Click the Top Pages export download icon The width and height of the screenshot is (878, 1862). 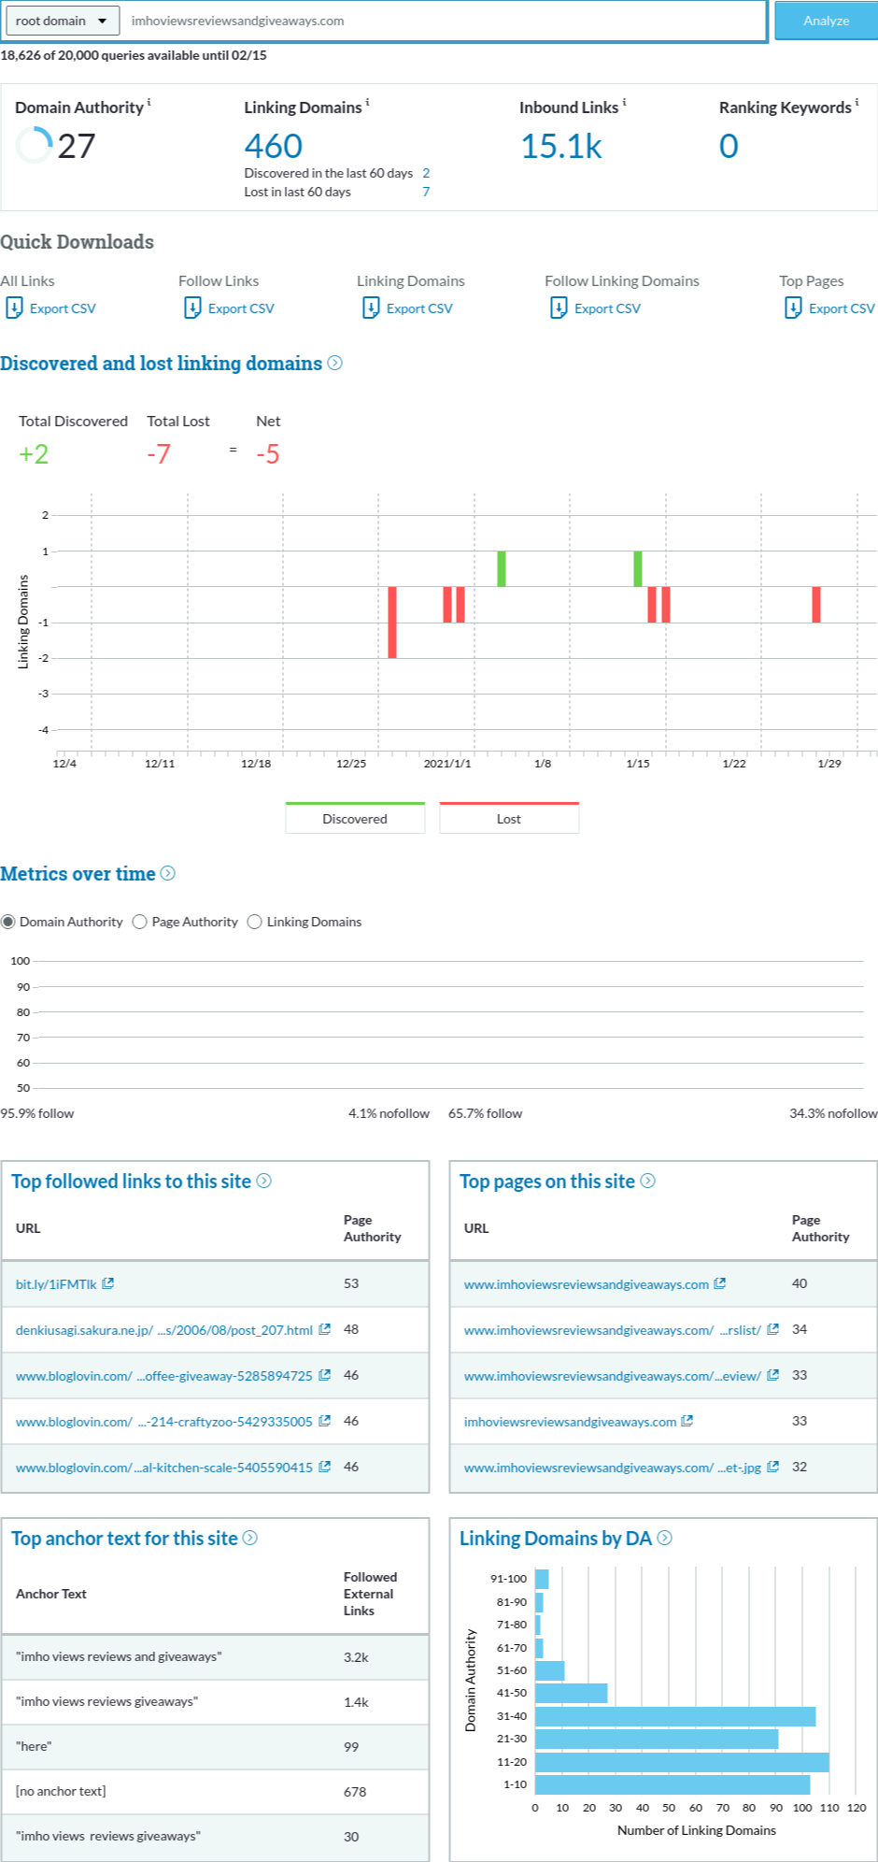[793, 308]
